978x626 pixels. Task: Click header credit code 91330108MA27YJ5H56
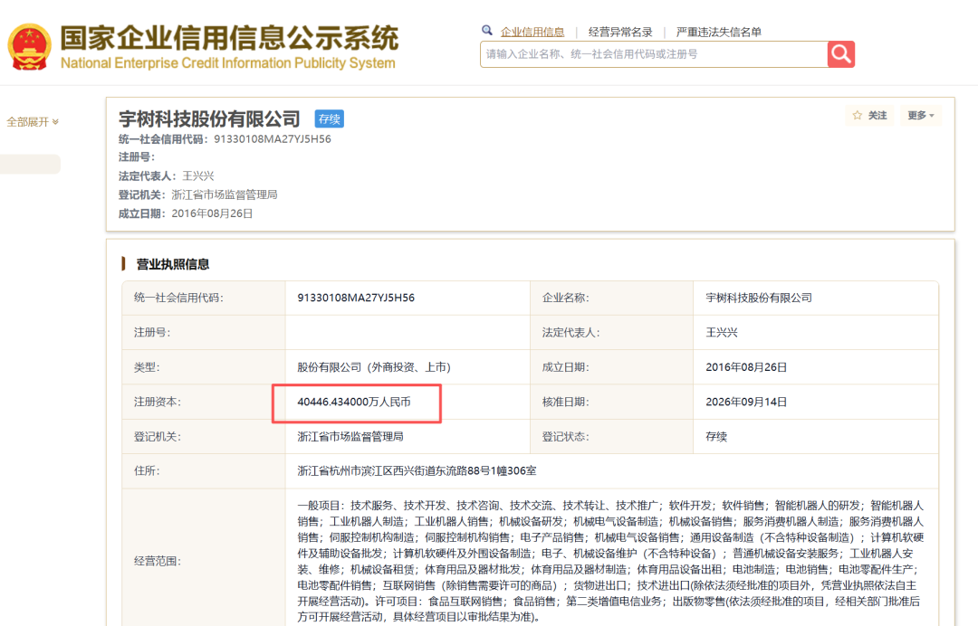pyautogui.click(x=273, y=139)
